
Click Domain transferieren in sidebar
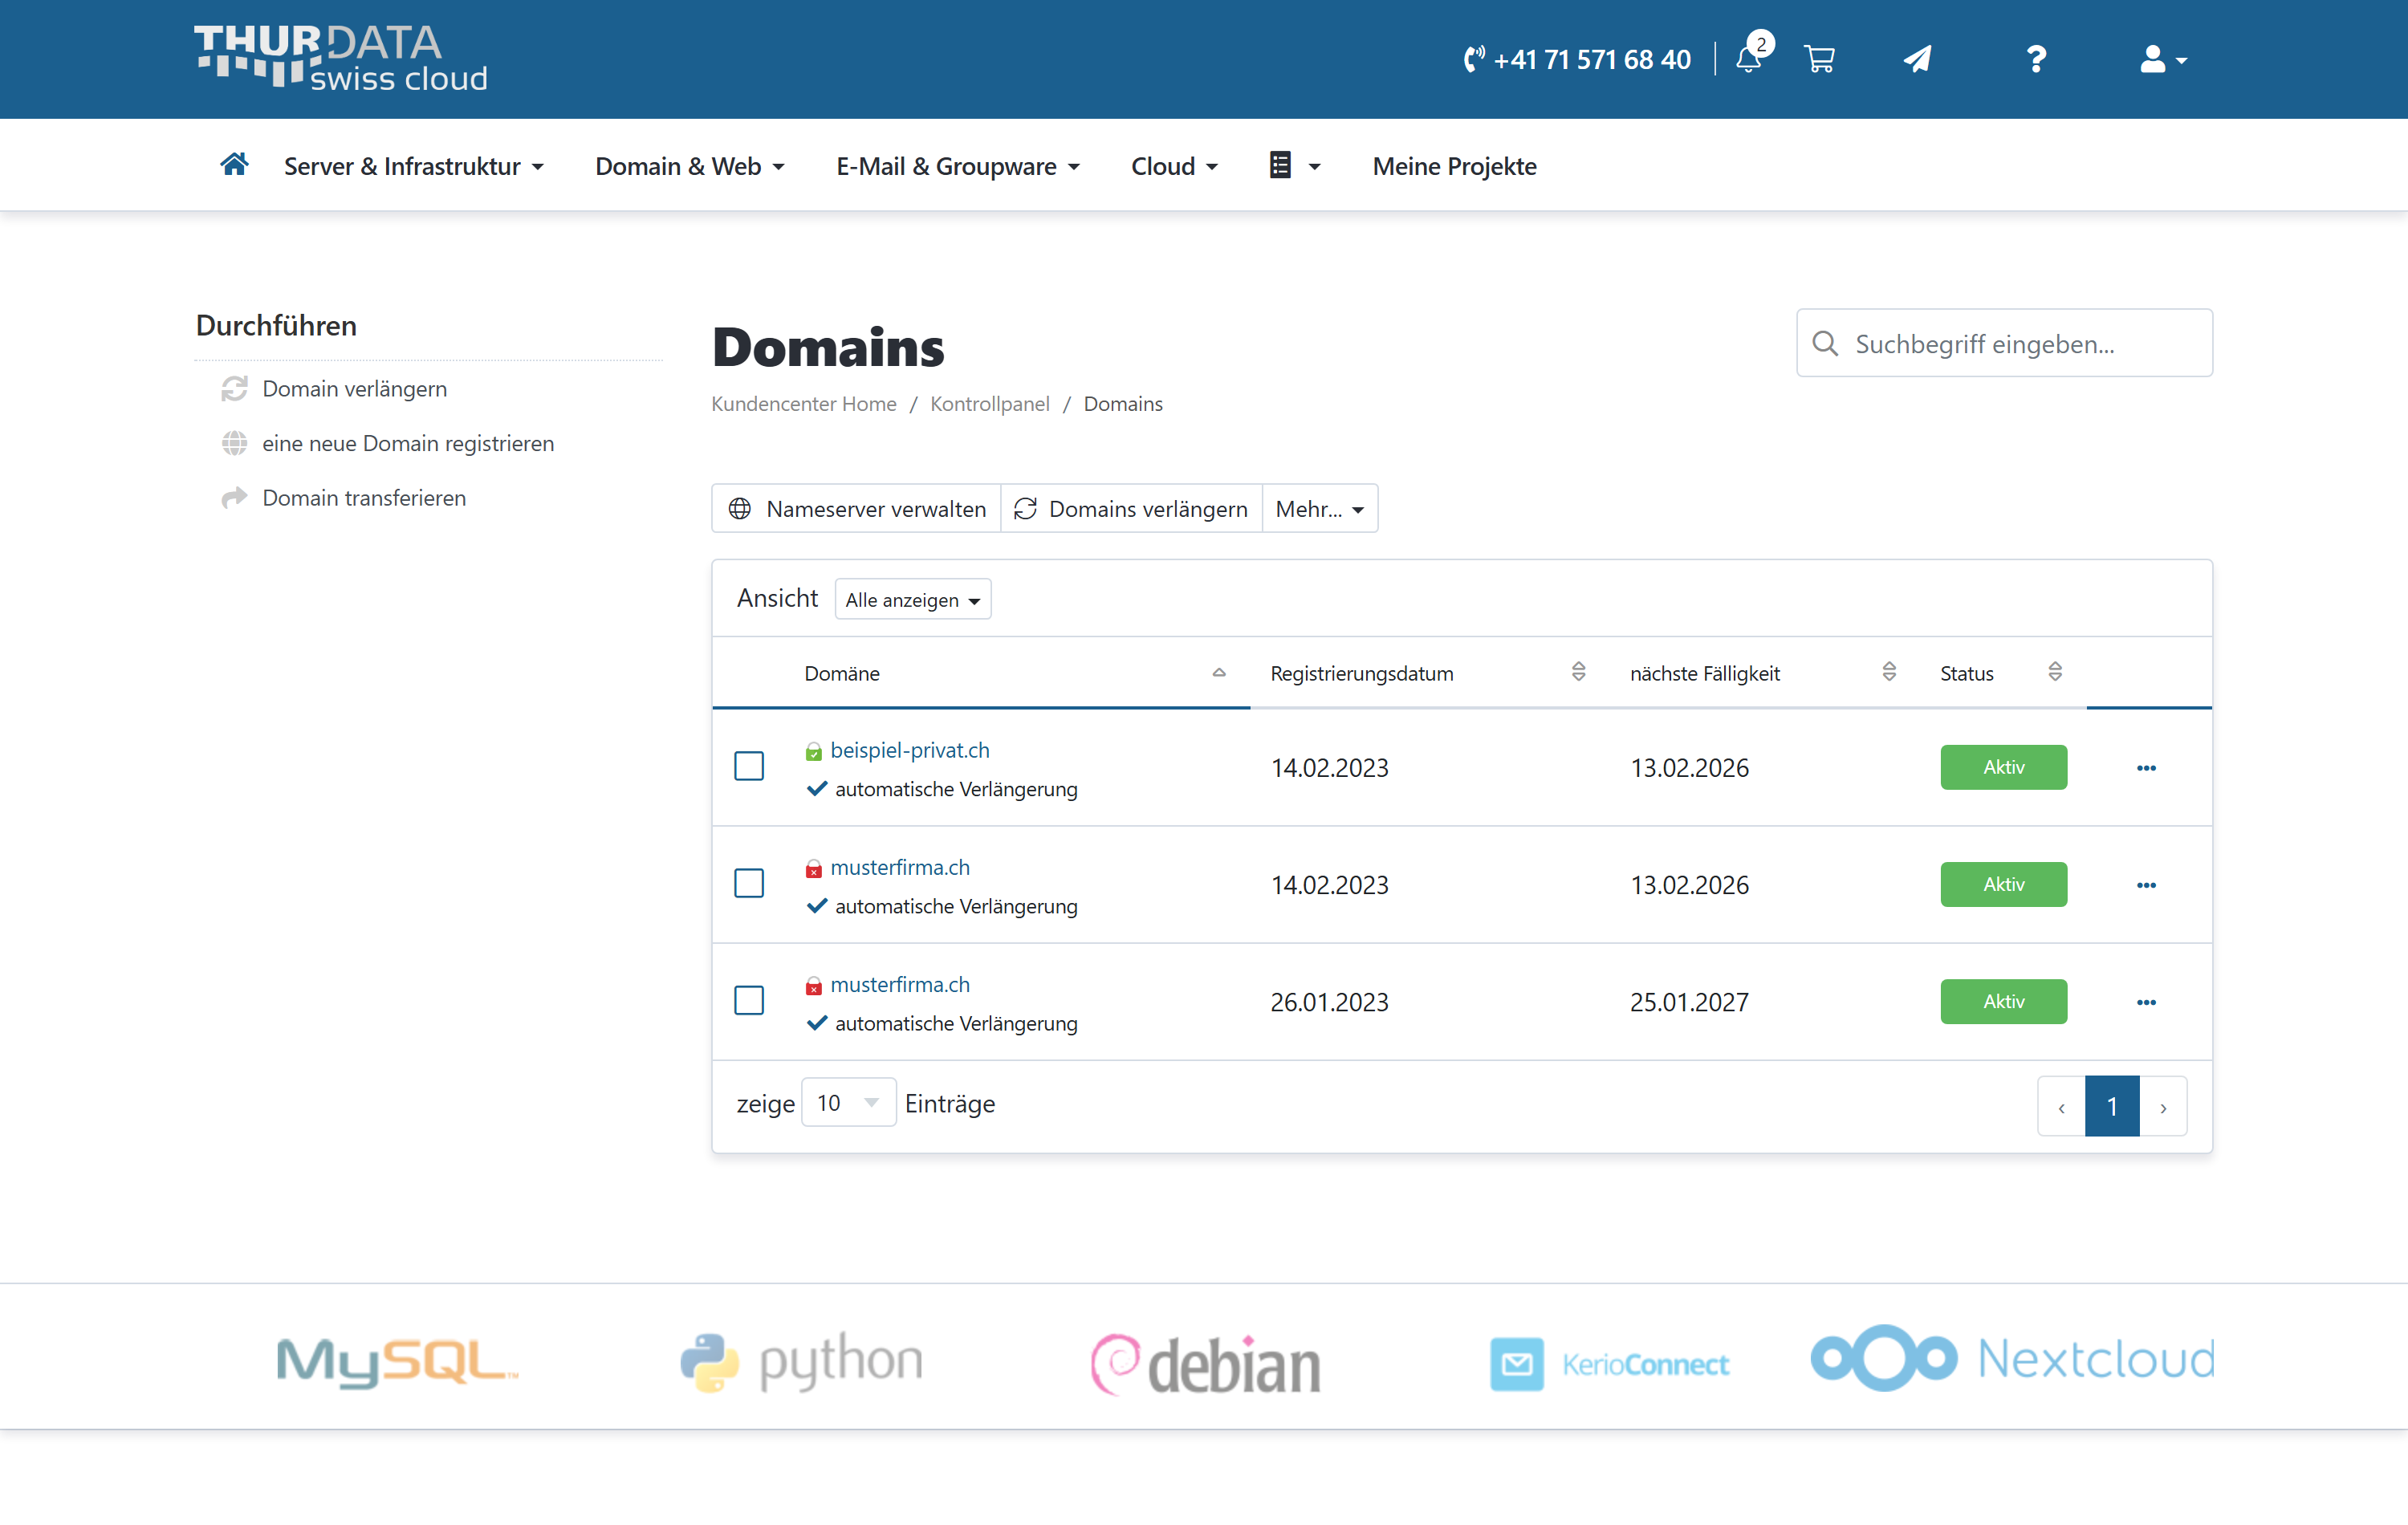pos(343,498)
